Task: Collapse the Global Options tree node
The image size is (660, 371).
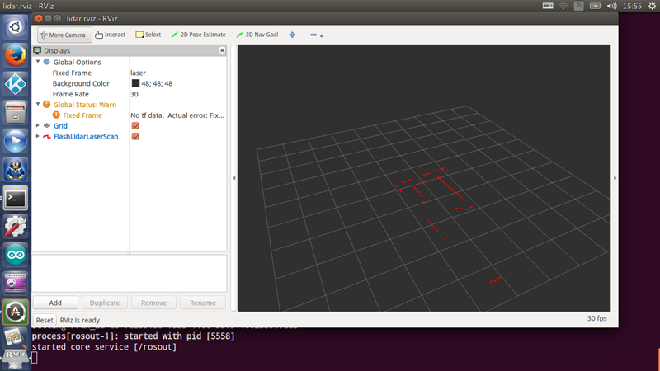Action: point(38,62)
